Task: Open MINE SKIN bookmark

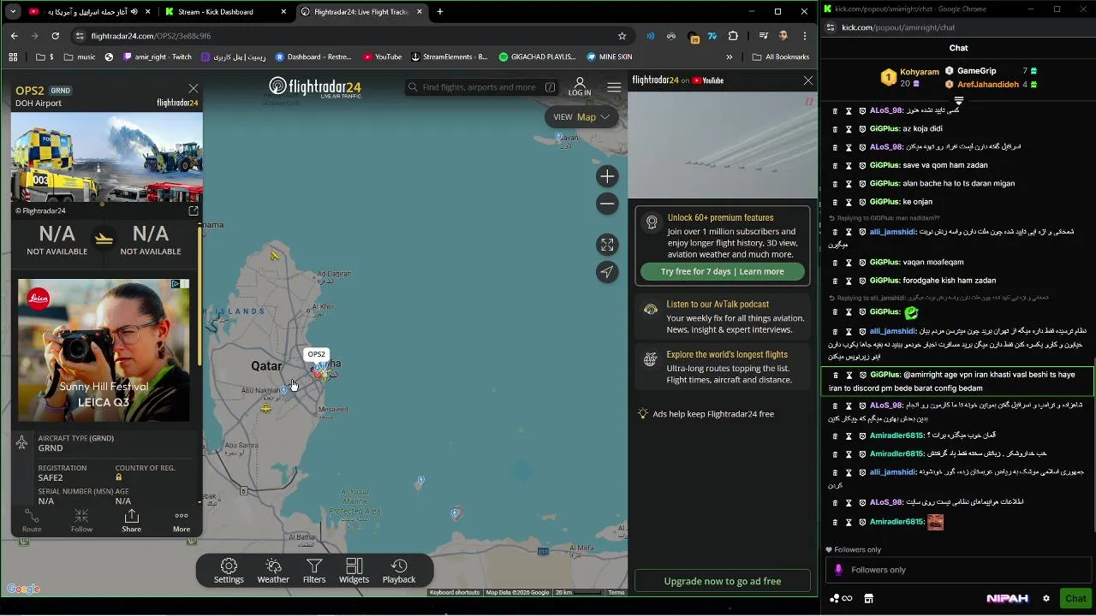Action: click(x=610, y=56)
